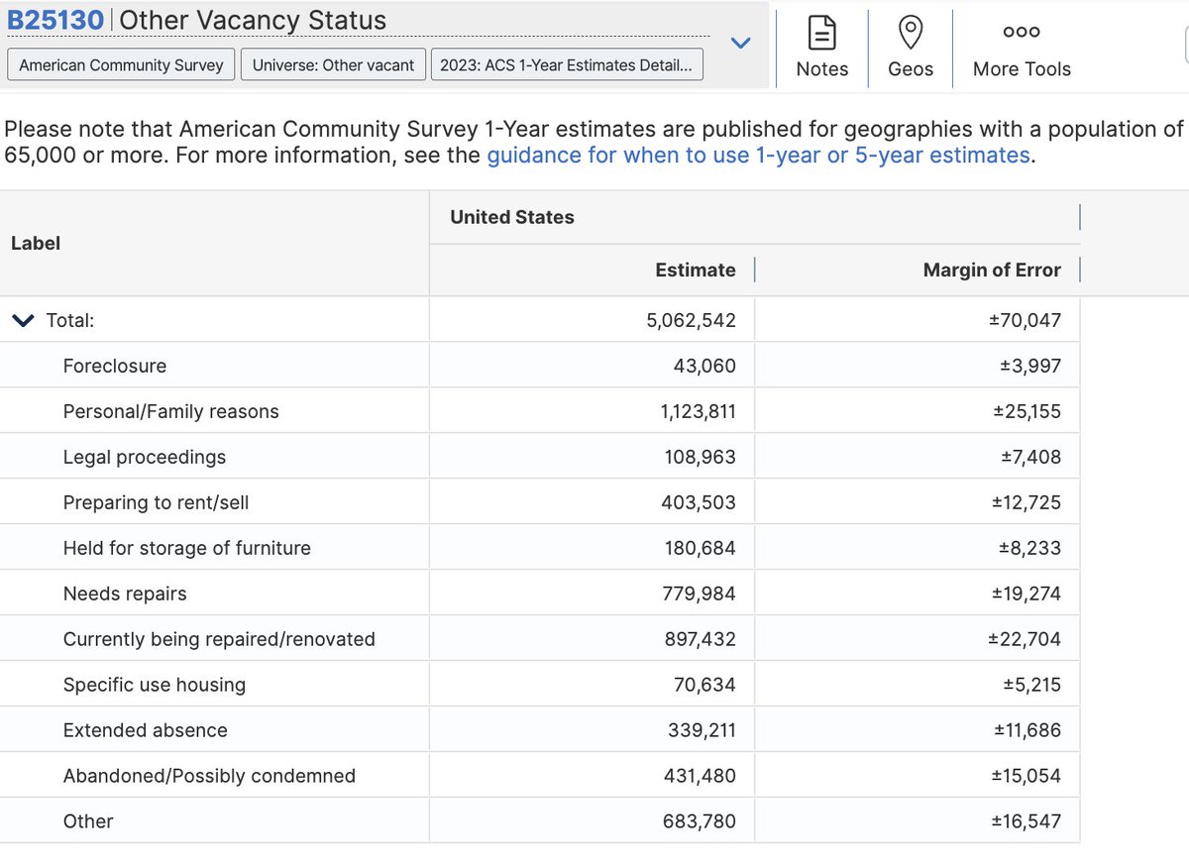
Task: Select the Abandoned/Possibly condemned row label
Action: point(209,776)
